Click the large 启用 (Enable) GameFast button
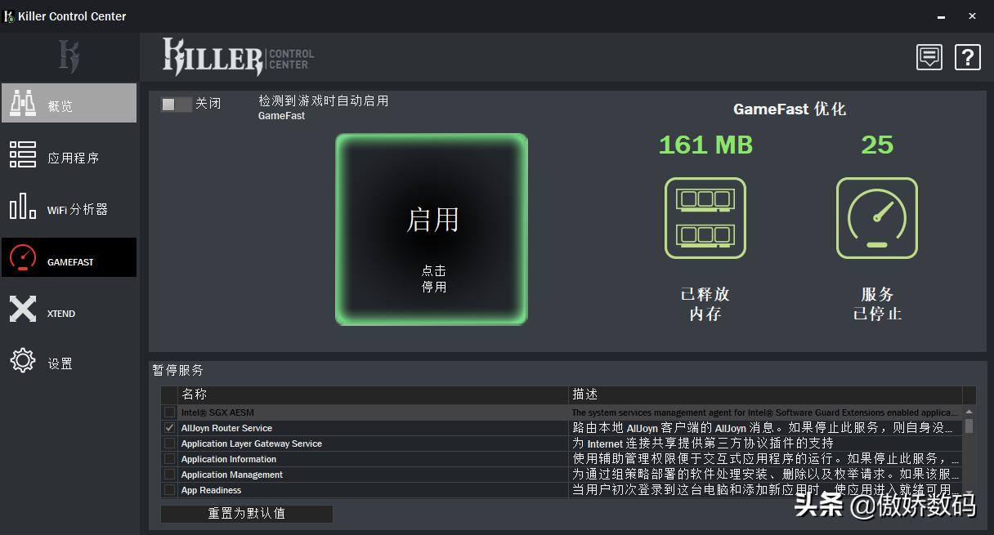 click(x=432, y=229)
